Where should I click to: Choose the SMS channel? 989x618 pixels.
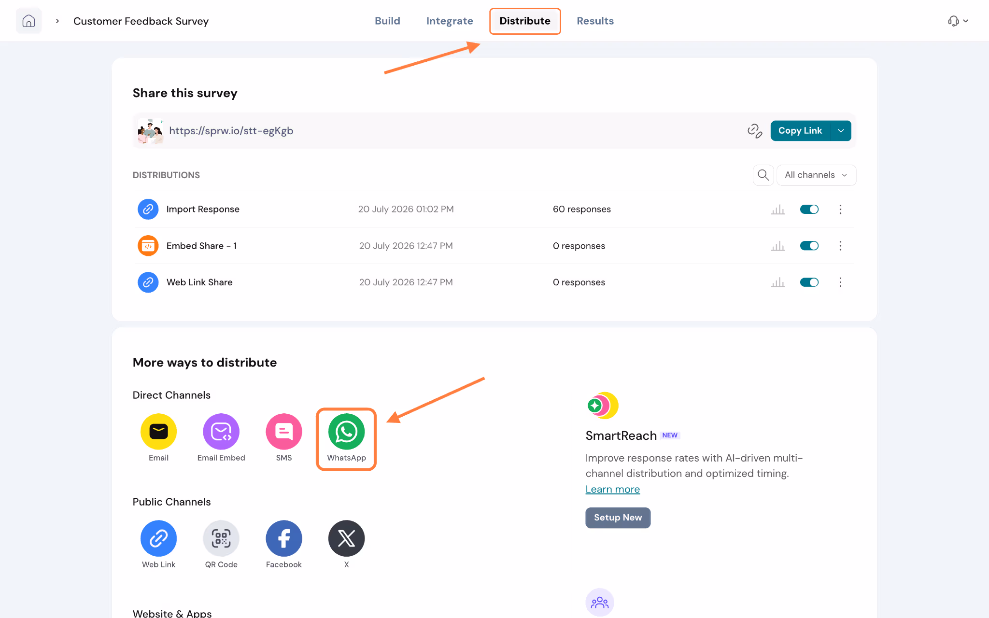284,437
